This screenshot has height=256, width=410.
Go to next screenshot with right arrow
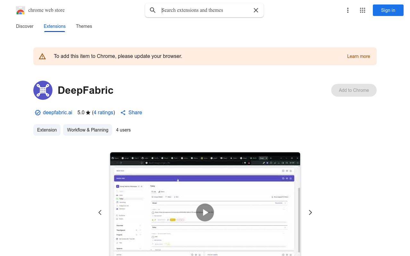(310, 212)
